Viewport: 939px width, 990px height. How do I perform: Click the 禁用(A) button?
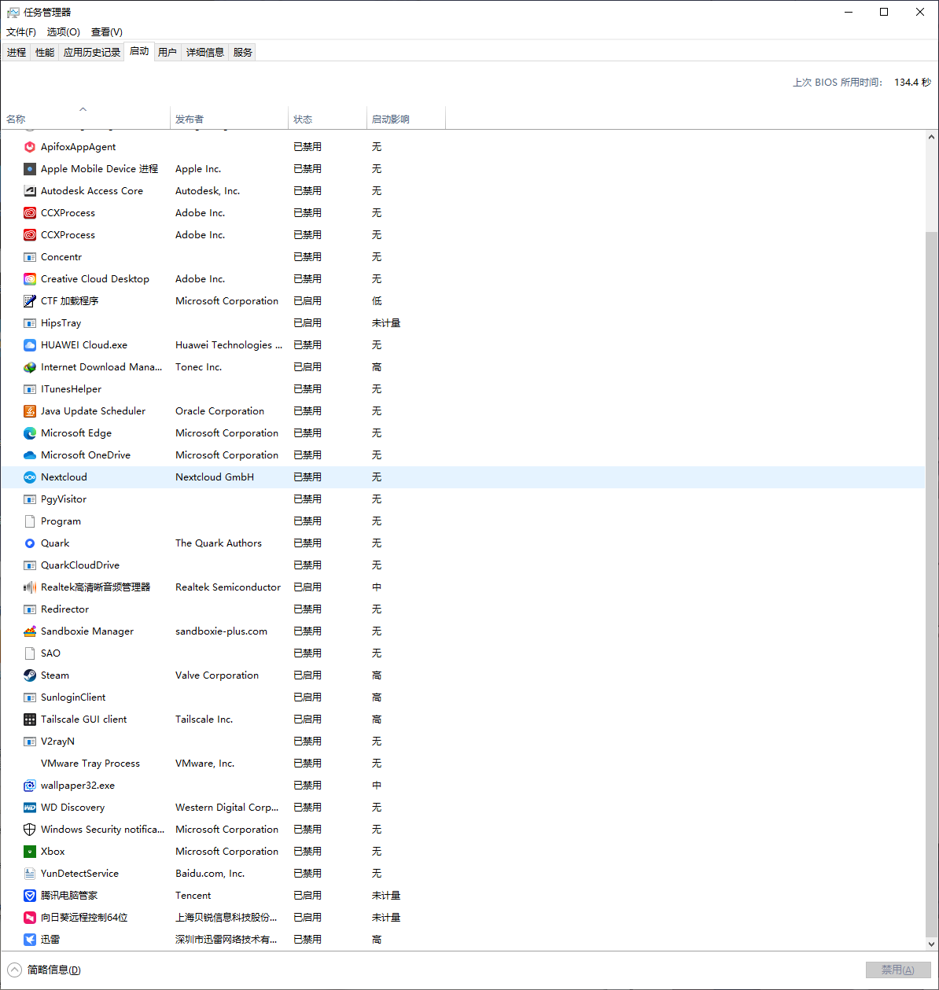(897, 970)
